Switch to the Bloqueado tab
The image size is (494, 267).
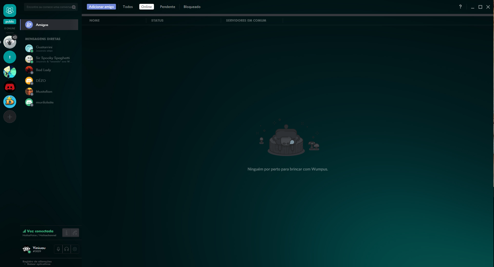click(x=192, y=7)
